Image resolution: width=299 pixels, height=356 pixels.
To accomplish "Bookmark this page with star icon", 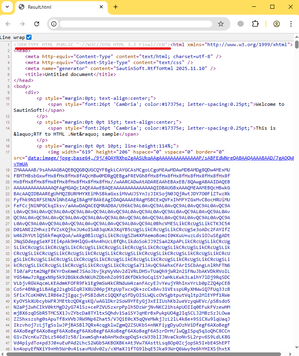I will click(221, 24).
